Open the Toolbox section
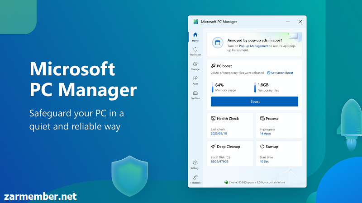Image resolution: width=362 pixels, height=203 pixels. (x=195, y=95)
